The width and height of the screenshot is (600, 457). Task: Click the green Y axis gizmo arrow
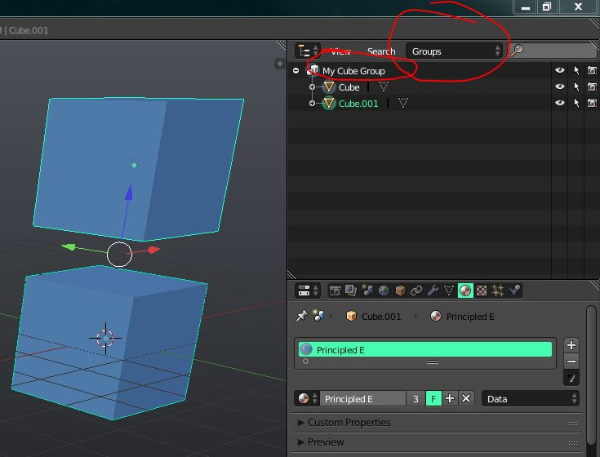click(68, 247)
